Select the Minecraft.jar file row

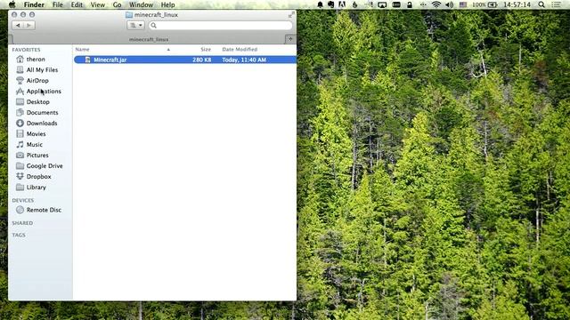point(185,60)
